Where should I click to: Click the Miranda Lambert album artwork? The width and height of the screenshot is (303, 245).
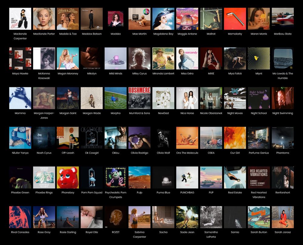[163, 59]
